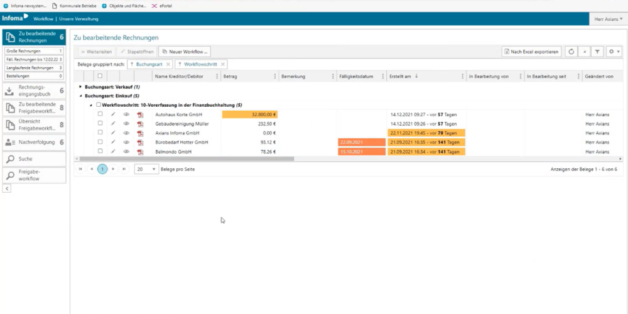Check the box for Bürobedarf Hotter GmbH
Screen dimensions: 628x314
coord(100,142)
